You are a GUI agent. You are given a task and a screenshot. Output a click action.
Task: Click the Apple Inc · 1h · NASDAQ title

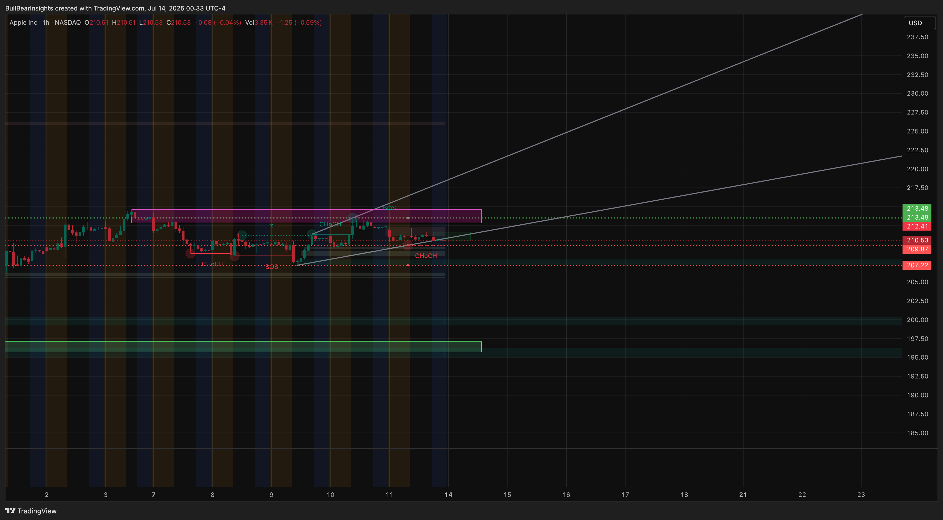click(45, 23)
